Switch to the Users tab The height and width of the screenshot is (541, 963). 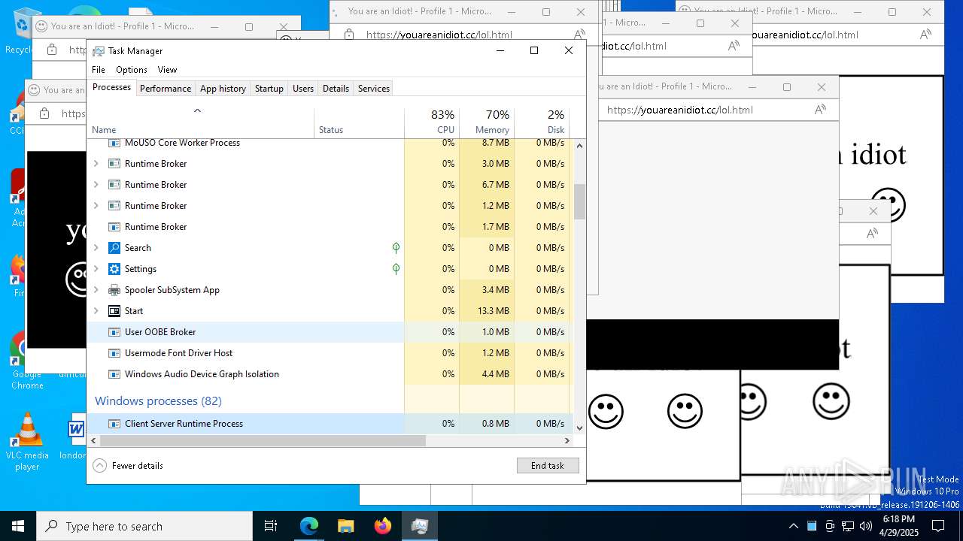pyautogui.click(x=303, y=88)
